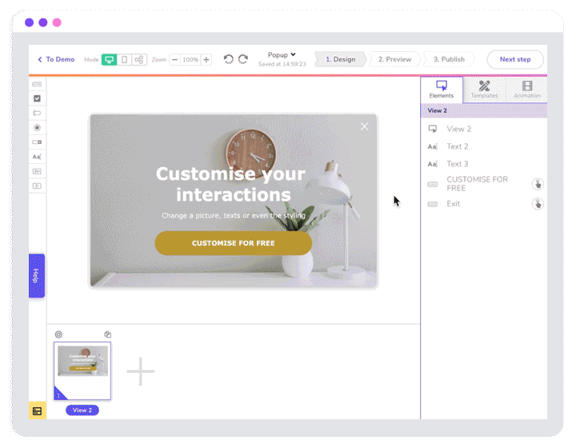Viewport: 576px width, 448px height.
Task: Select Text 2 in elements list
Action: [x=483, y=146]
